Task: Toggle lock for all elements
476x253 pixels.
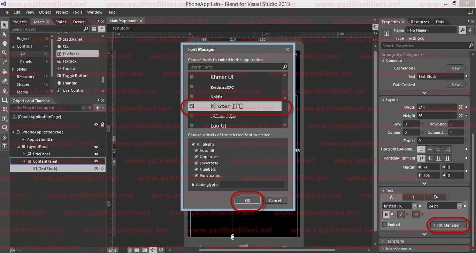Action: (x=102, y=124)
